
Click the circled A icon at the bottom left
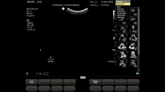(x=27, y=74)
